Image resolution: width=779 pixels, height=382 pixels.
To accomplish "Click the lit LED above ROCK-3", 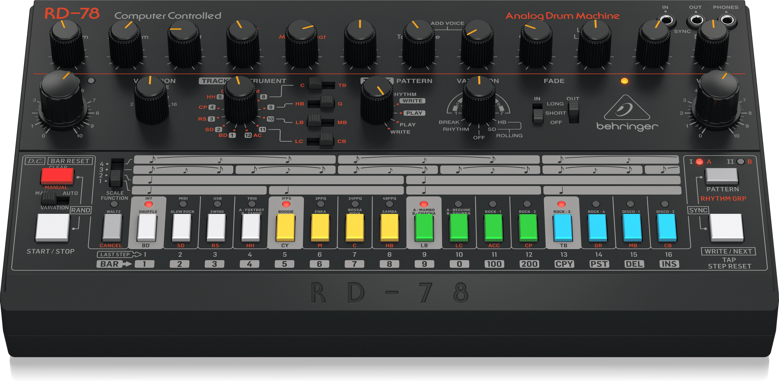I will point(561,204).
